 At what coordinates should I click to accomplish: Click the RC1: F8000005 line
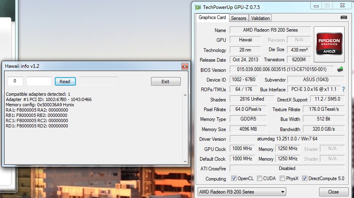(37, 121)
